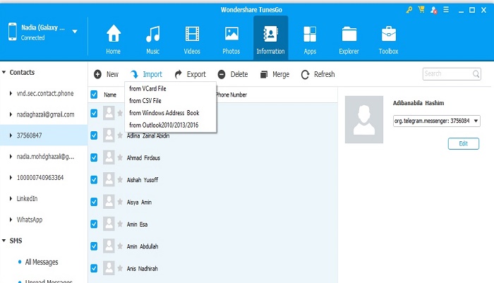Open the connected device dropdown arrow
Viewport: 494px width, 283px height.
click(x=75, y=32)
